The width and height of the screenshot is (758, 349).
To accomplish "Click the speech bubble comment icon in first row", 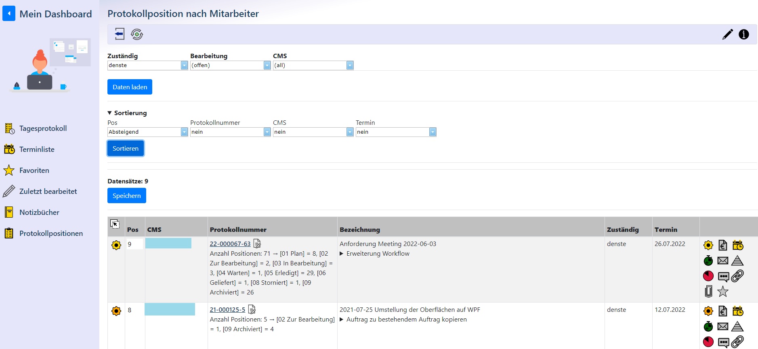I will [x=723, y=276].
